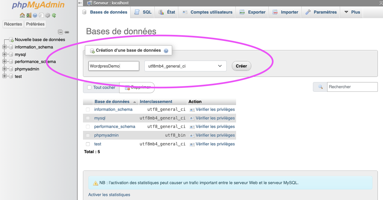This screenshot has height=200, width=383.
Task: Expand the phpmyadmin database tree node
Action: pos(5,69)
